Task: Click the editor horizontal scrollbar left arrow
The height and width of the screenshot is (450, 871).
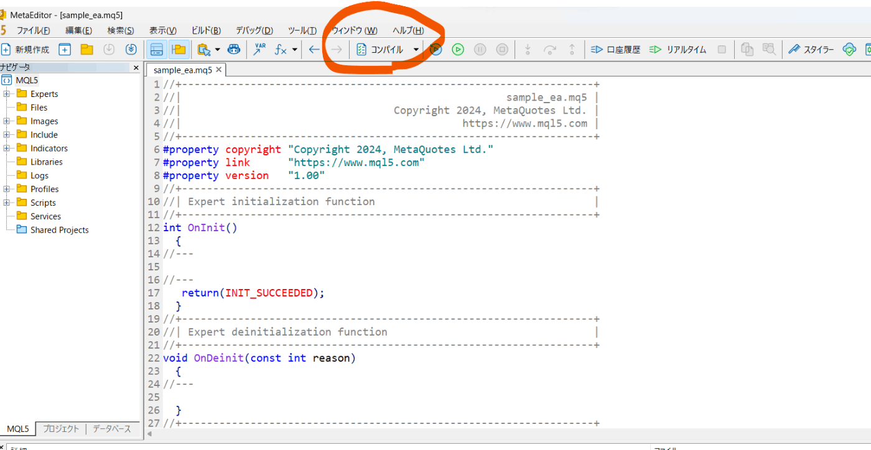Action: pyautogui.click(x=149, y=433)
